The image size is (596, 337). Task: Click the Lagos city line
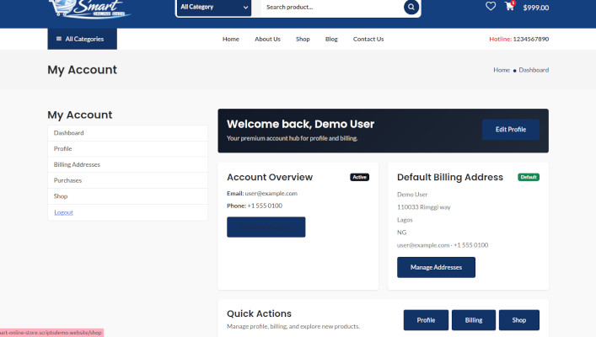pyautogui.click(x=405, y=220)
